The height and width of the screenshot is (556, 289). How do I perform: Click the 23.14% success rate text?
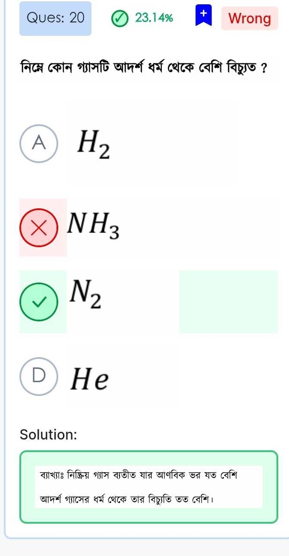[154, 18]
